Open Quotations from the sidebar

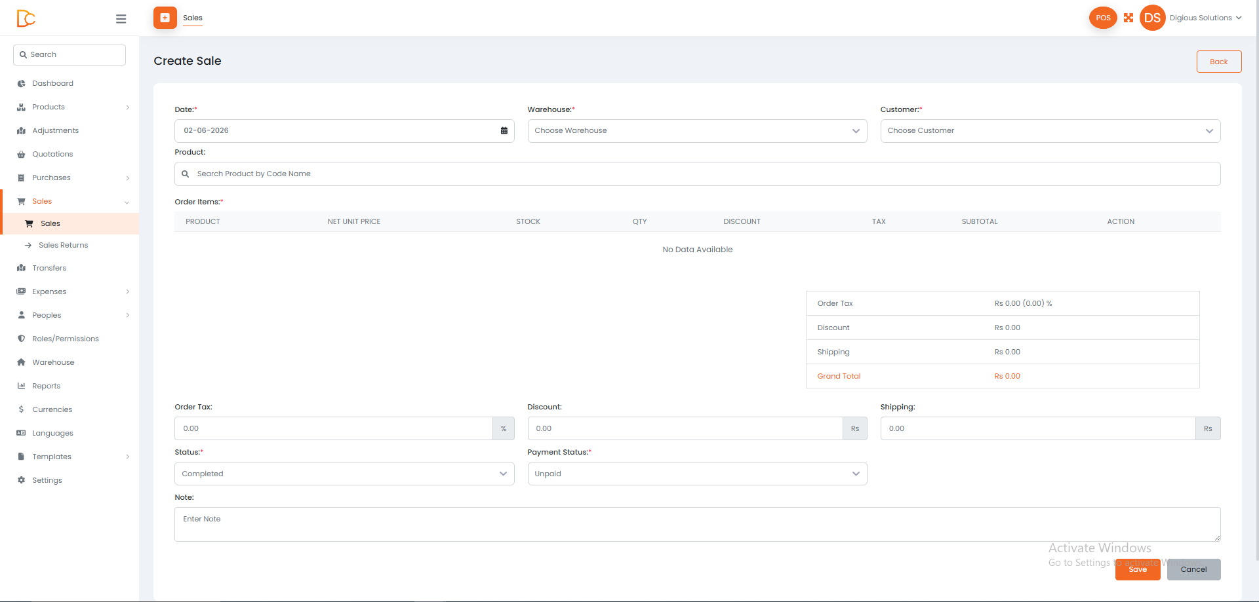(52, 154)
